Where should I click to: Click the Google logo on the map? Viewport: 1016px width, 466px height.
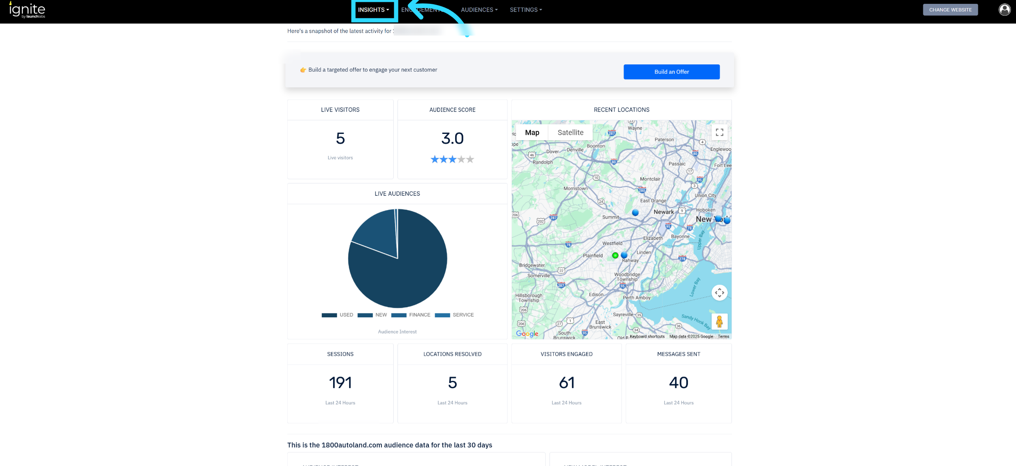click(527, 334)
